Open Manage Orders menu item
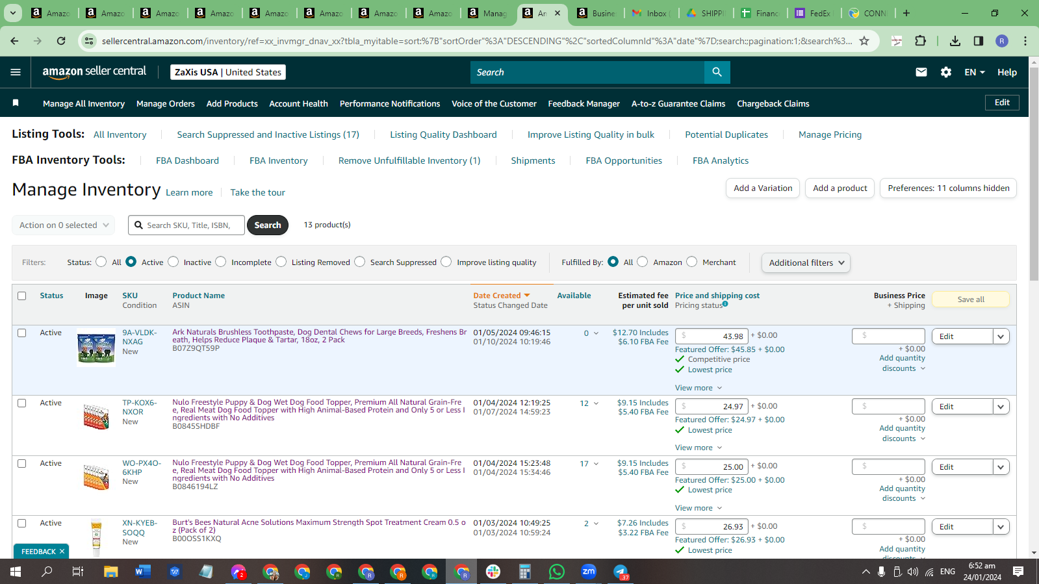The width and height of the screenshot is (1039, 584). (166, 103)
